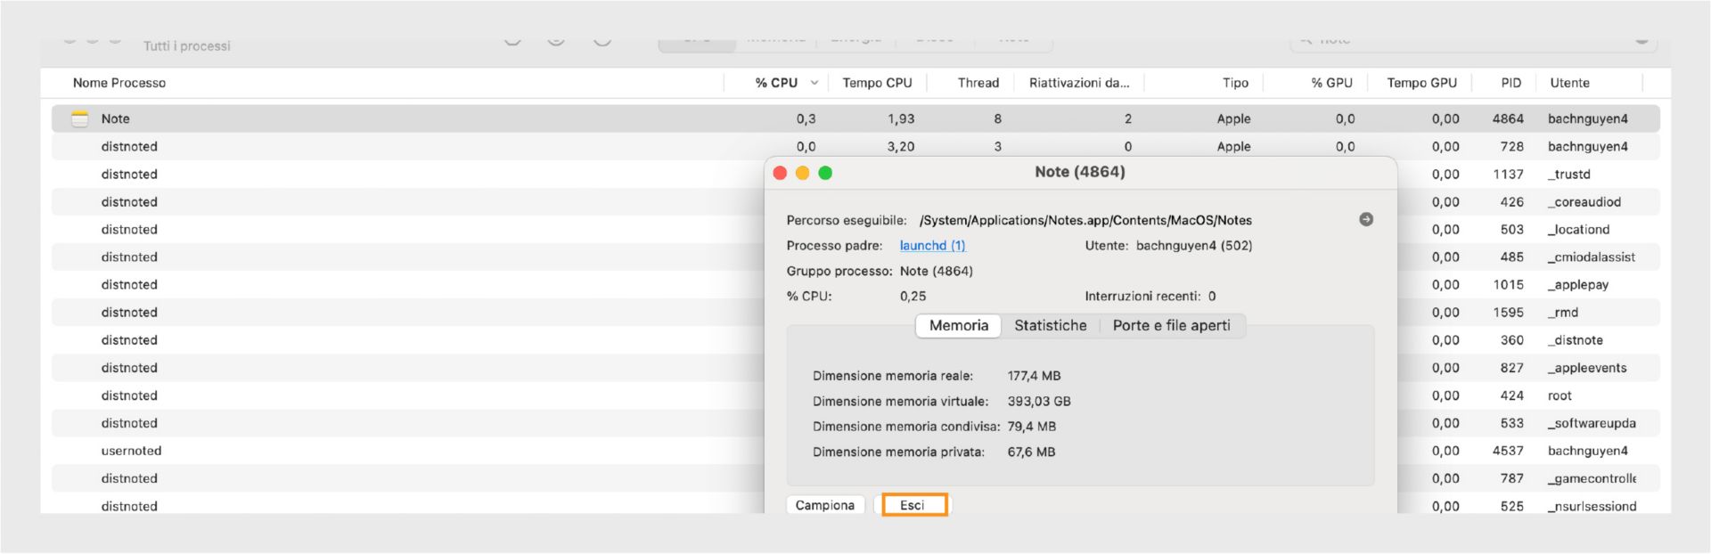Screen dimensions: 1711x554
Task: Select the usernoted process row
Action: pyautogui.click(x=855, y=451)
